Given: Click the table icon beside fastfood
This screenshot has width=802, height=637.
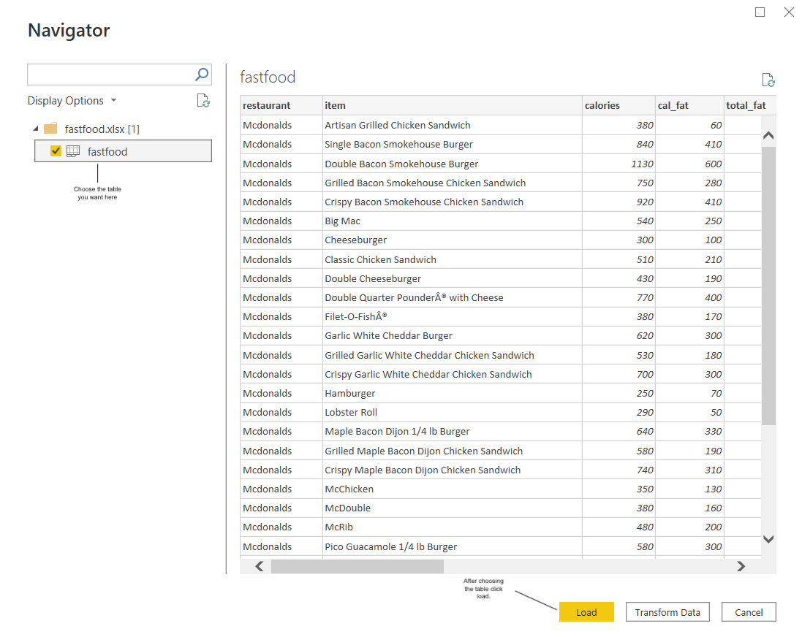Looking at the screenshot, I should click(x=73, y=151).
